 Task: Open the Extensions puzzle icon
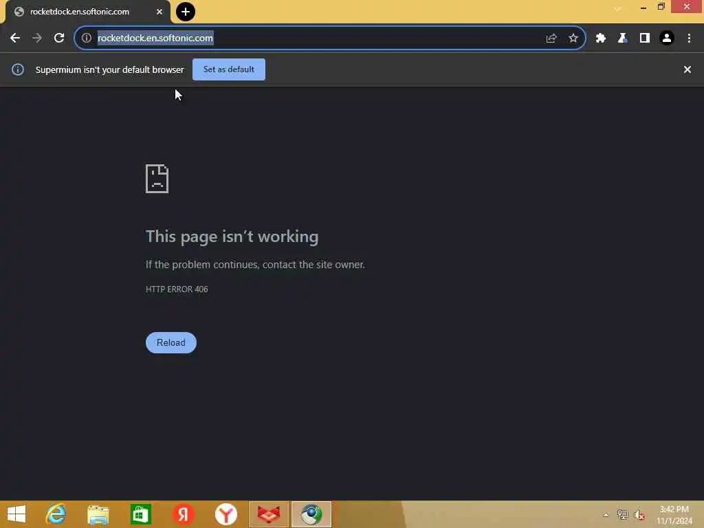(x=601, y=38)
